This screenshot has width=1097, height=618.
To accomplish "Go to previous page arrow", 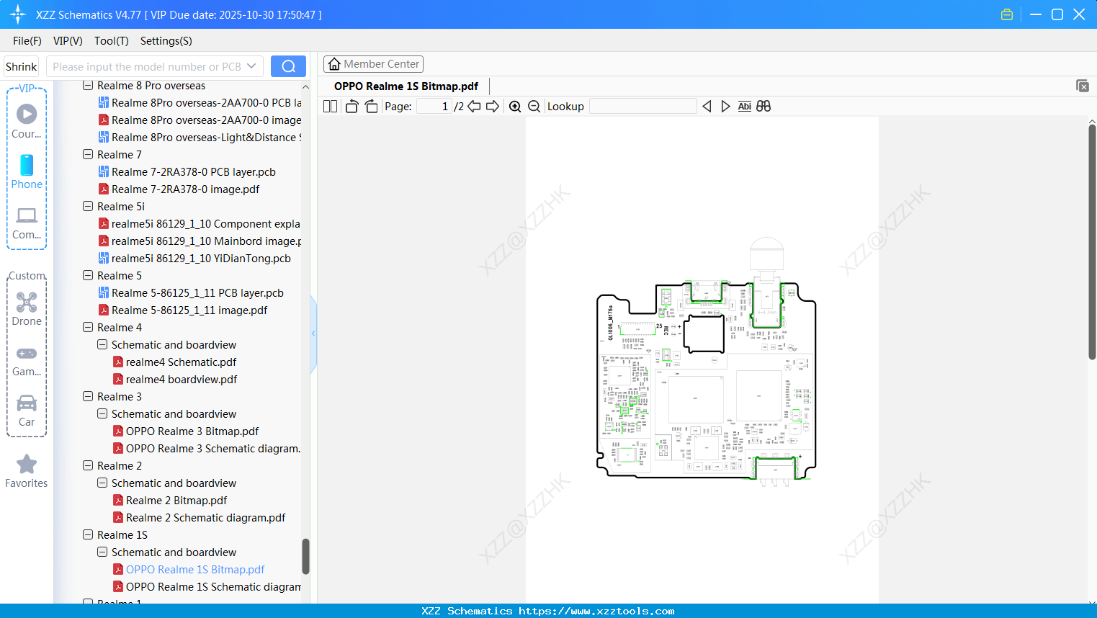I will coord(474,107).
